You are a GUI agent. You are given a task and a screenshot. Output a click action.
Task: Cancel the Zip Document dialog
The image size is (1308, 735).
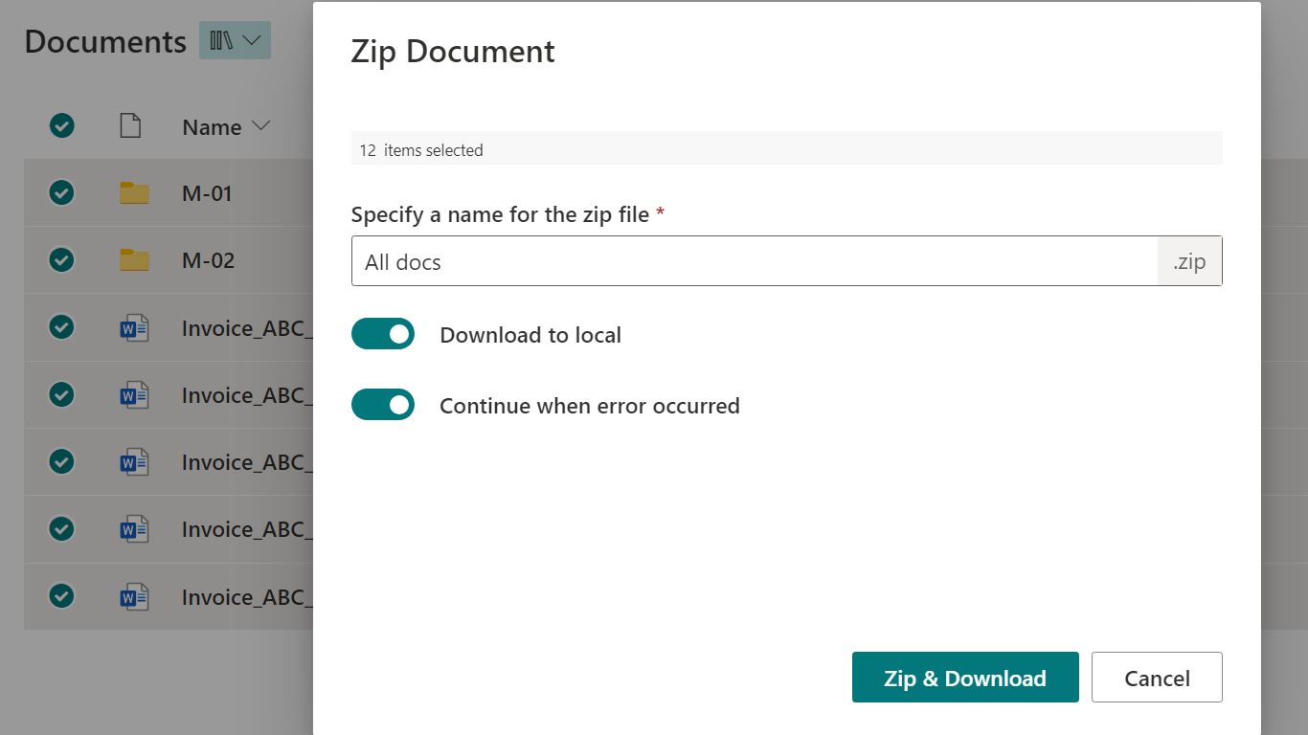coord(1157,678)
